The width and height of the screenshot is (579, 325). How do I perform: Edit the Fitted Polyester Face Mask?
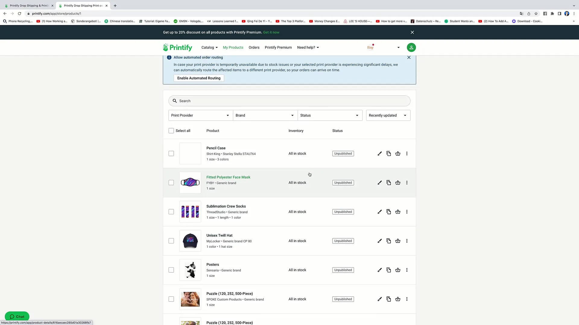click(x=380, y=183)
